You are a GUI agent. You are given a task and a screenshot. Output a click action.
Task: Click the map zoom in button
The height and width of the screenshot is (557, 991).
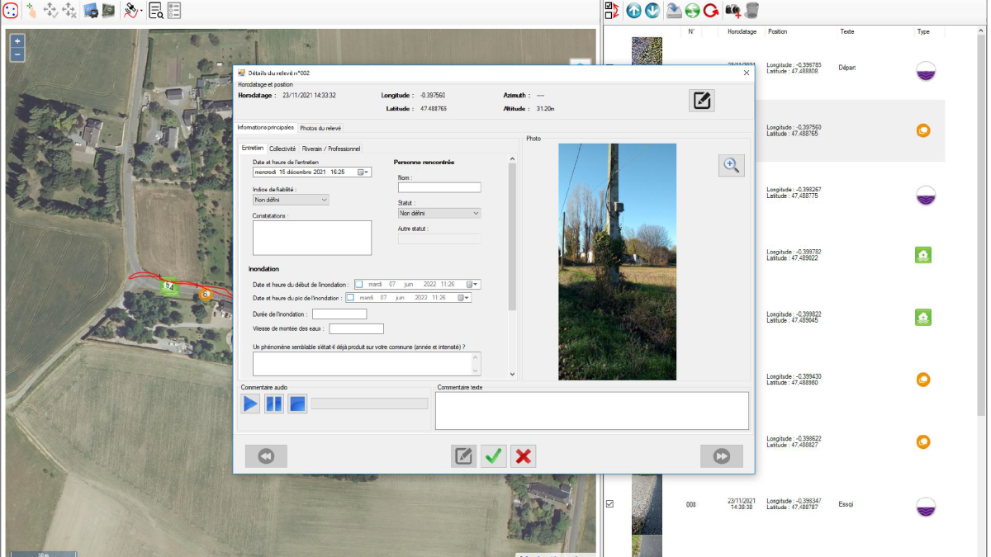17,40
